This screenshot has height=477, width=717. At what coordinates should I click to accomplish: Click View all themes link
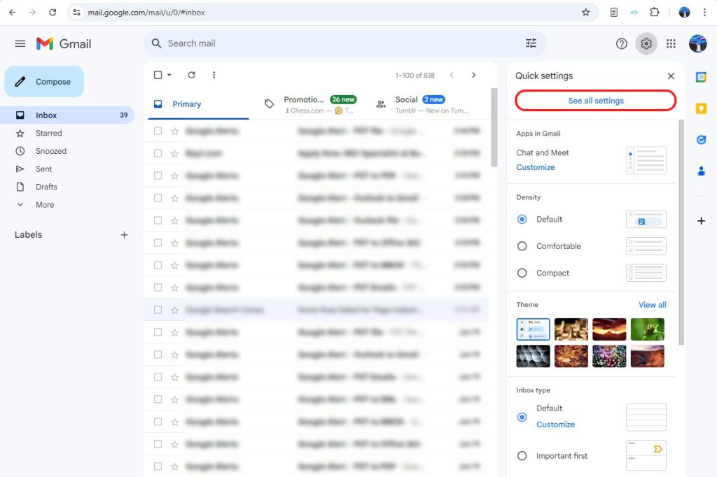click(x=653, y=305)
